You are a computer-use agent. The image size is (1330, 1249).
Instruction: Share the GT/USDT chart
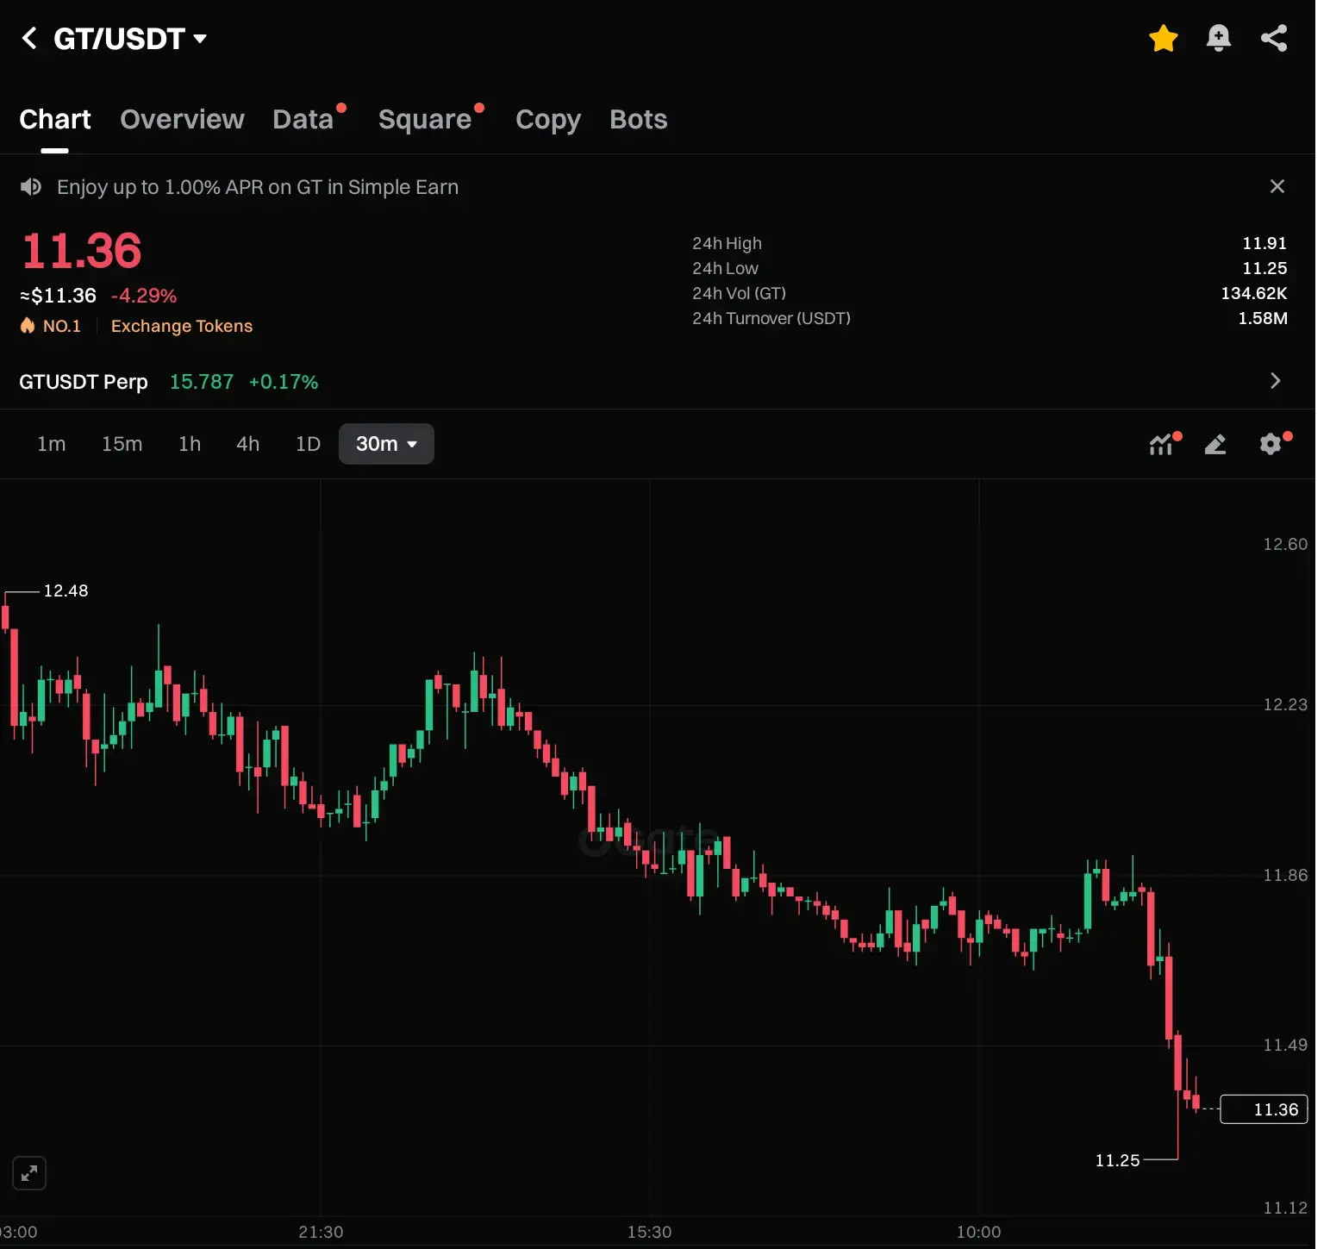(1273, 38)
